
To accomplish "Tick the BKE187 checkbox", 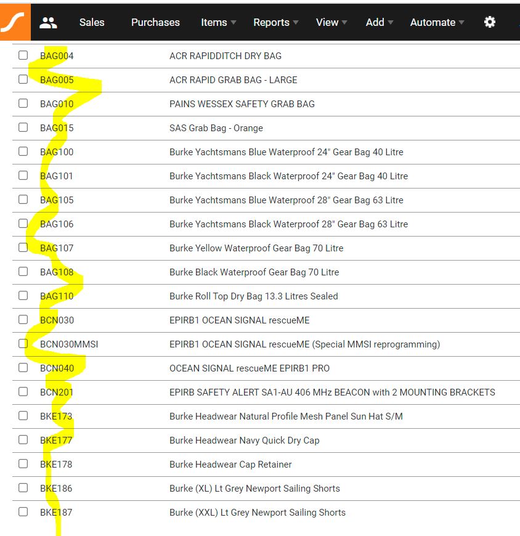I will coord(23,512).
